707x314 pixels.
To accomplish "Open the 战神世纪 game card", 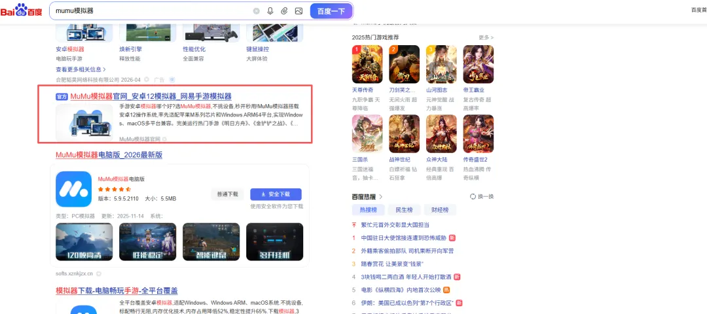I will [x=405, y=134].
